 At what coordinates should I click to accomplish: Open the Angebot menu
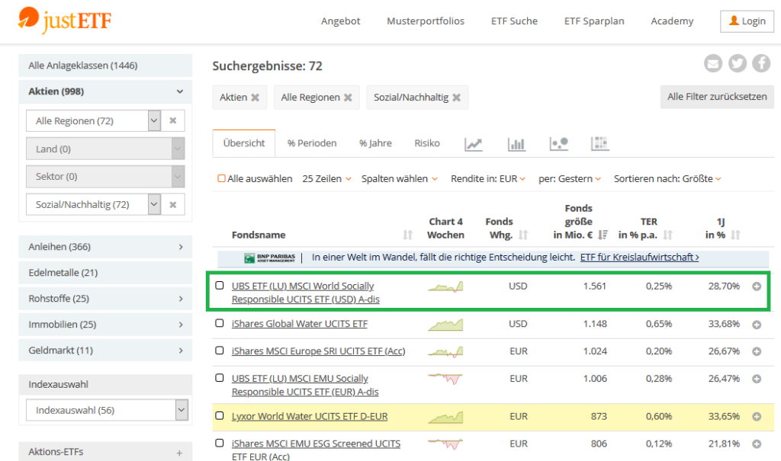point(341,21)
